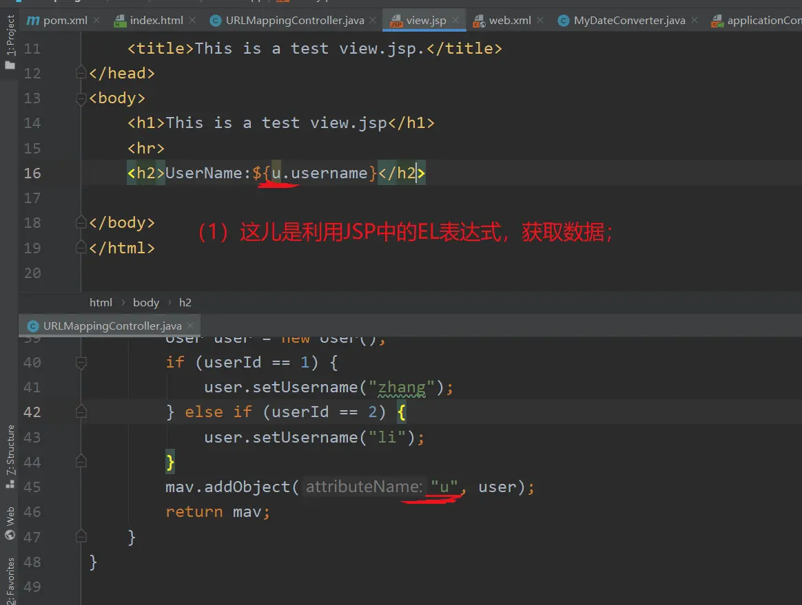Open the Favorites tool window
This screenshot has height=605, width=802.
click(x=10, y=580)
